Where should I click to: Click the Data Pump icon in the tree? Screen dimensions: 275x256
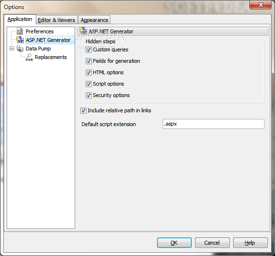(20, 49)
